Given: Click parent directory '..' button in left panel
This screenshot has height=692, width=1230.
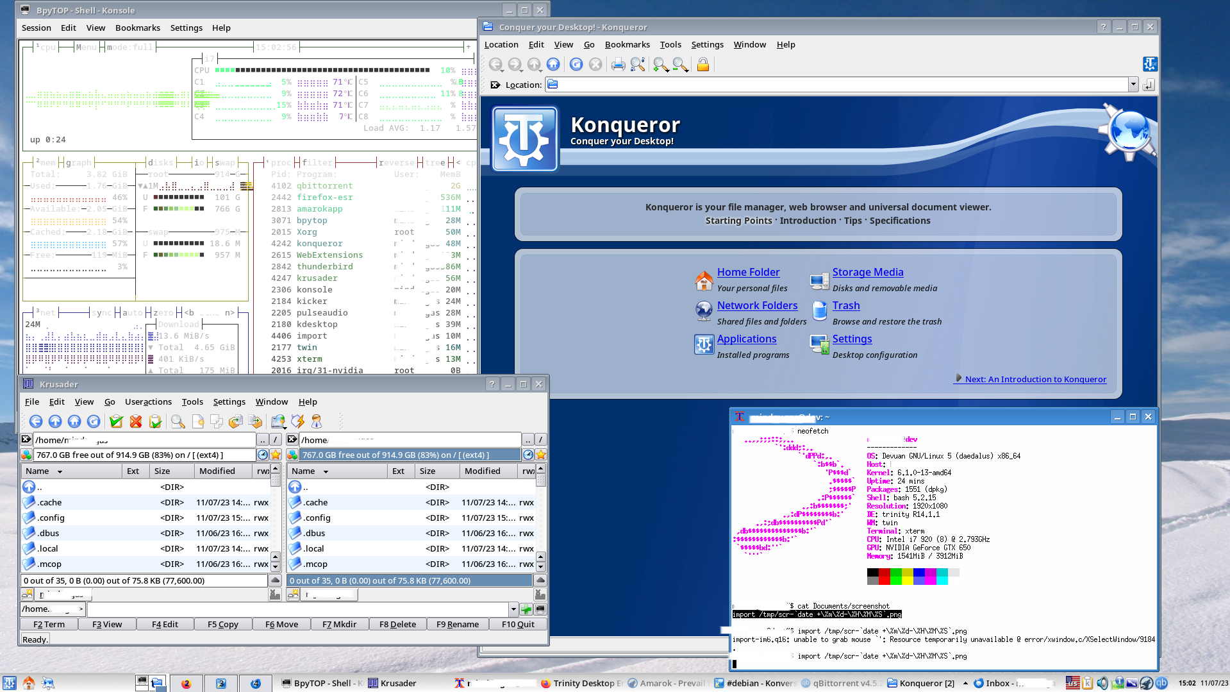Looking at the screenshot, I should click(x=262, y=439).
